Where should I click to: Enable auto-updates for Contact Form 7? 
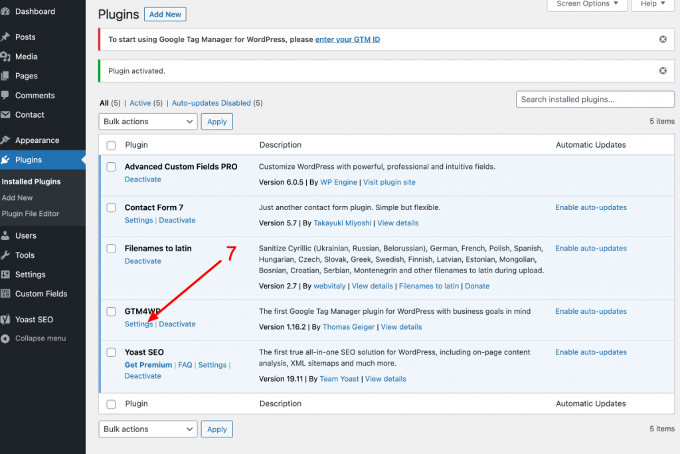pos(591,207)
